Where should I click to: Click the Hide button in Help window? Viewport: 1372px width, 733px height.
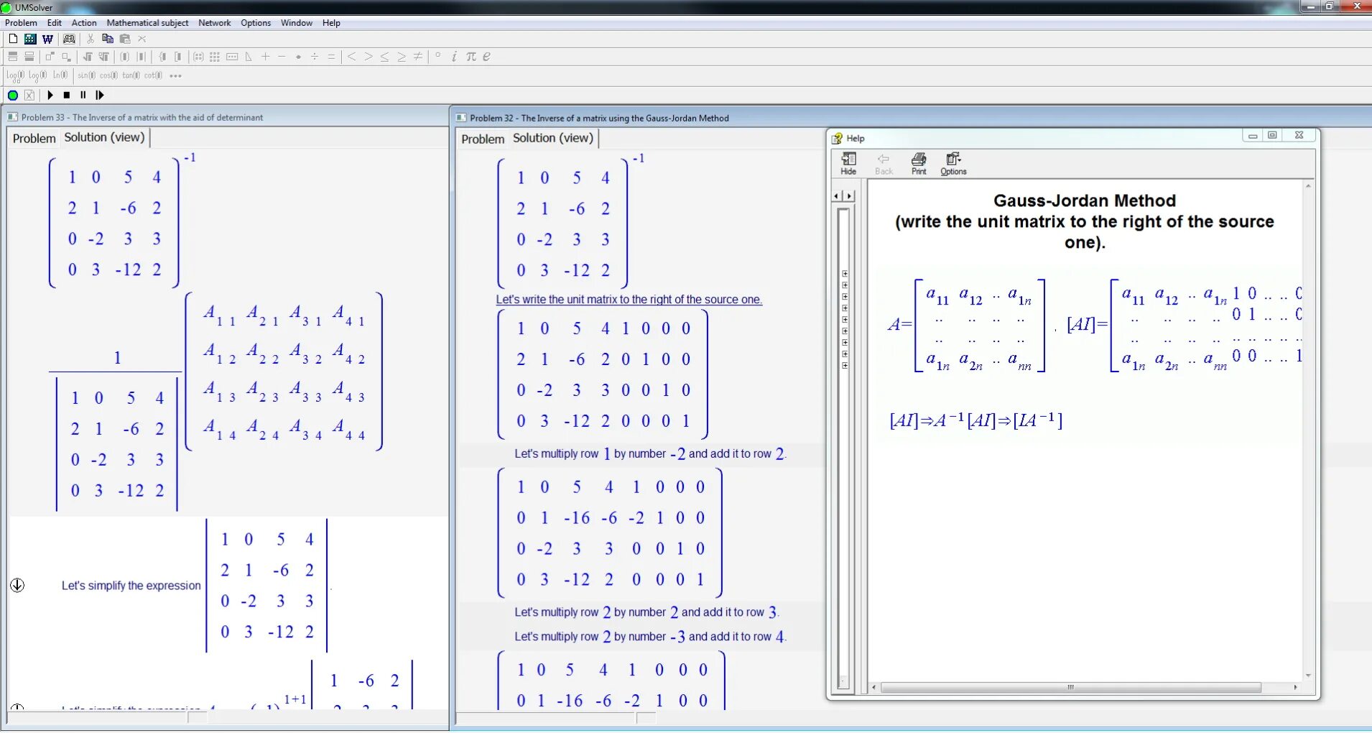tap(848, 163)
